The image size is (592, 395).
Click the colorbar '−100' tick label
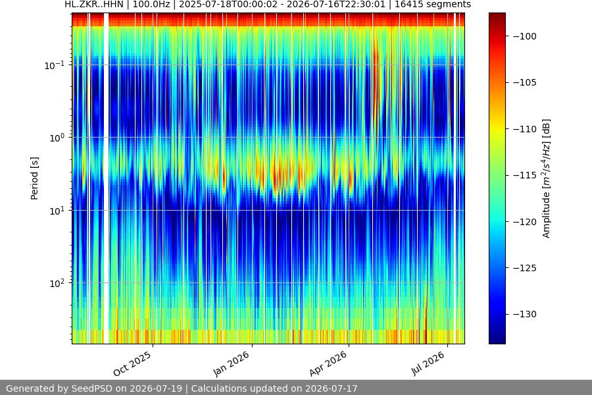click(x=525, y=36)
